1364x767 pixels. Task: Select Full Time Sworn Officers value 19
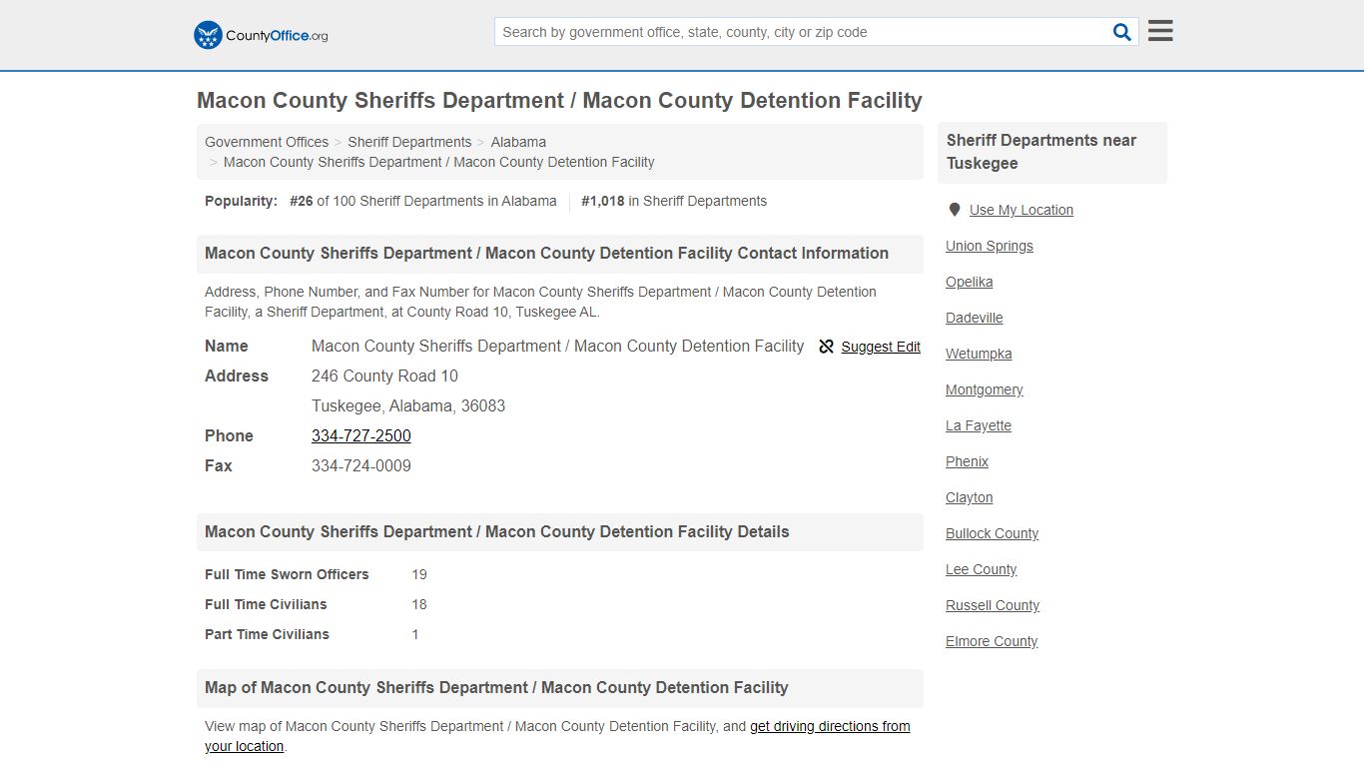[419, 574]
